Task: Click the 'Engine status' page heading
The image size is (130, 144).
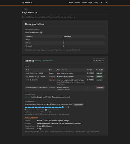Action: coord(30,12)
